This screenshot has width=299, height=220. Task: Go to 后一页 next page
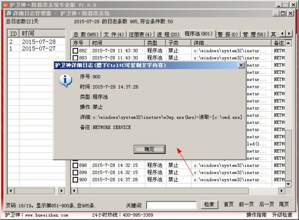[267, 204]
